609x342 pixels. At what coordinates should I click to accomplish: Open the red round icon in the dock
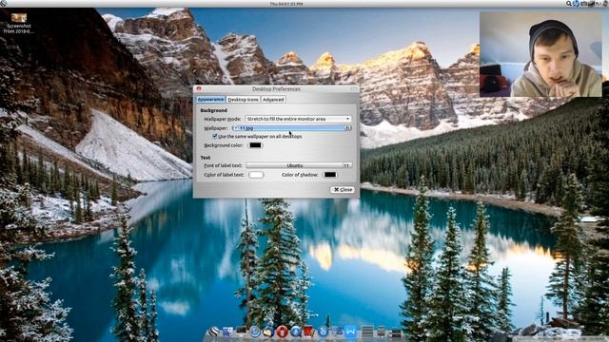282,332
